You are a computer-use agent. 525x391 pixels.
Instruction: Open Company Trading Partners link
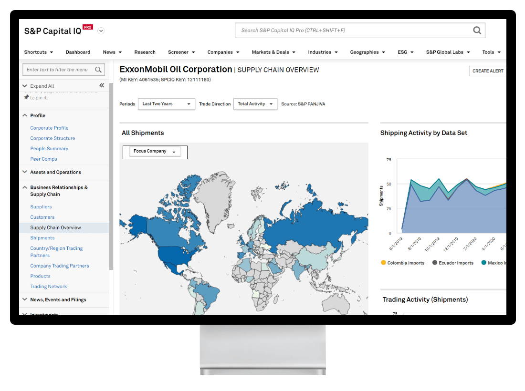tap(60, 266)
